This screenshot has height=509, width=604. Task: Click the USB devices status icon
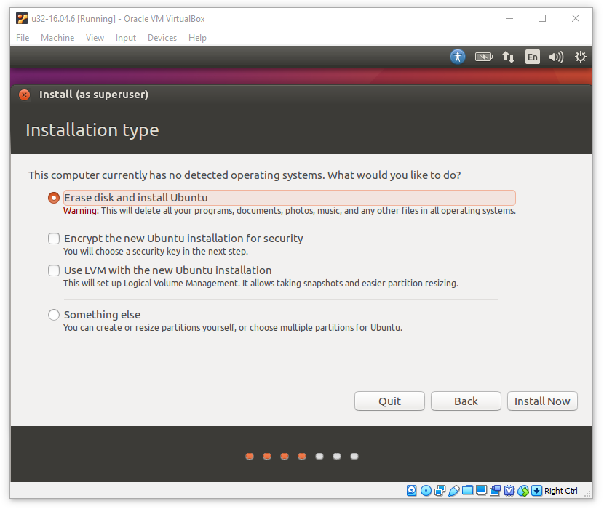point(454,491)
